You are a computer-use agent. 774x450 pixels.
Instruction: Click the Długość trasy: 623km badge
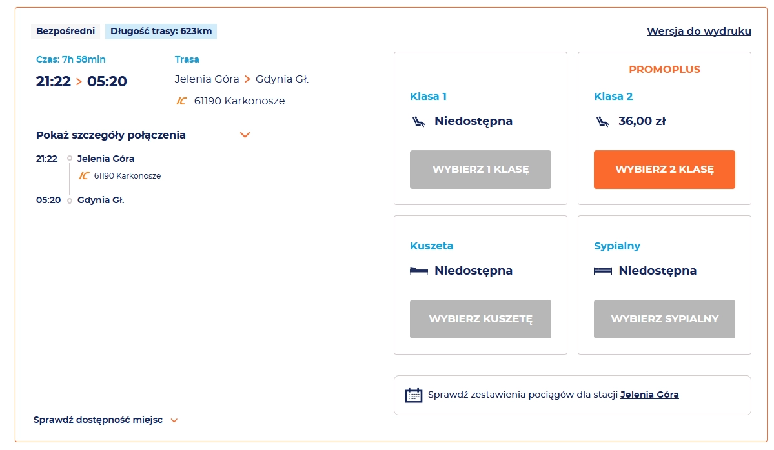161,31
